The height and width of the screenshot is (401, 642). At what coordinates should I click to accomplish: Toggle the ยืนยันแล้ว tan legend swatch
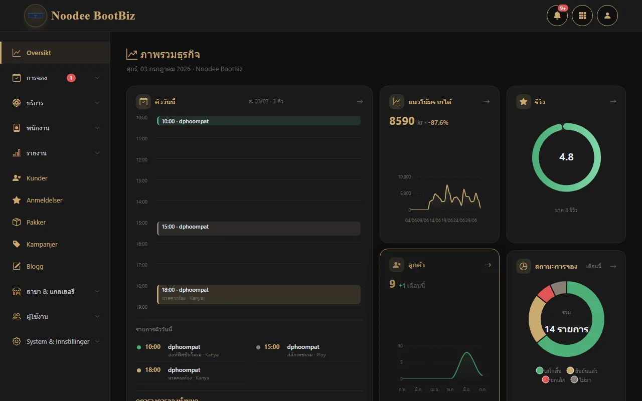pos(570,370)
